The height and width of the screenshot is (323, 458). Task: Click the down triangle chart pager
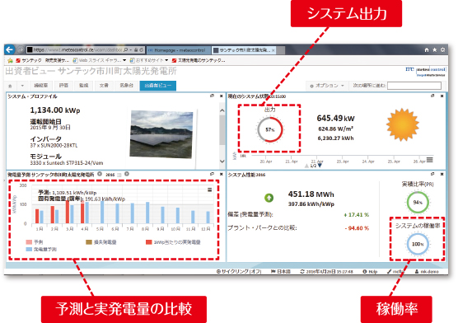(x=320, y=166)
